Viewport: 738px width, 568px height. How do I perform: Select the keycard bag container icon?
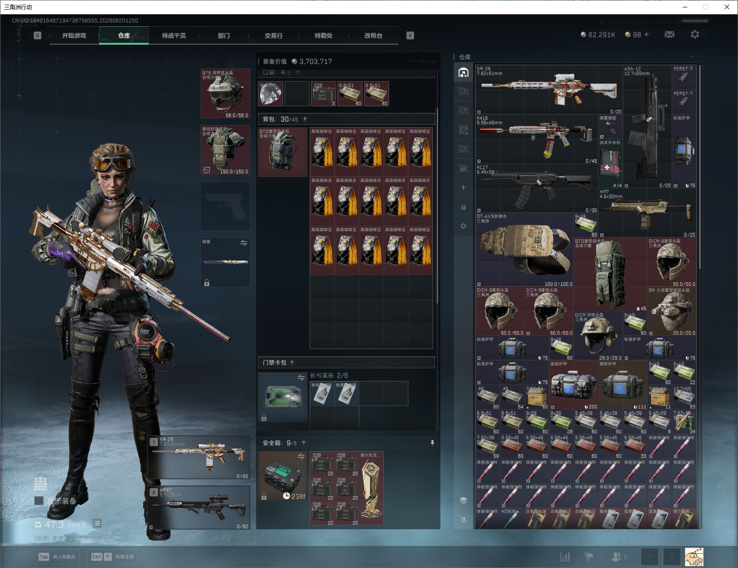click(x=282, y=397)
